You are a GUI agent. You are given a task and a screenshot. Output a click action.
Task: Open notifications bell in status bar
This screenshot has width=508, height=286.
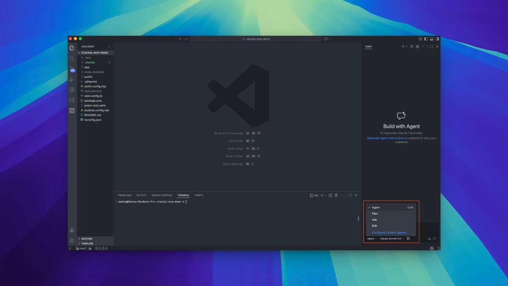(438, 248)
